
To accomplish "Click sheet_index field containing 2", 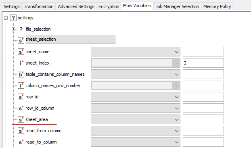I will (x=203, y=63).
